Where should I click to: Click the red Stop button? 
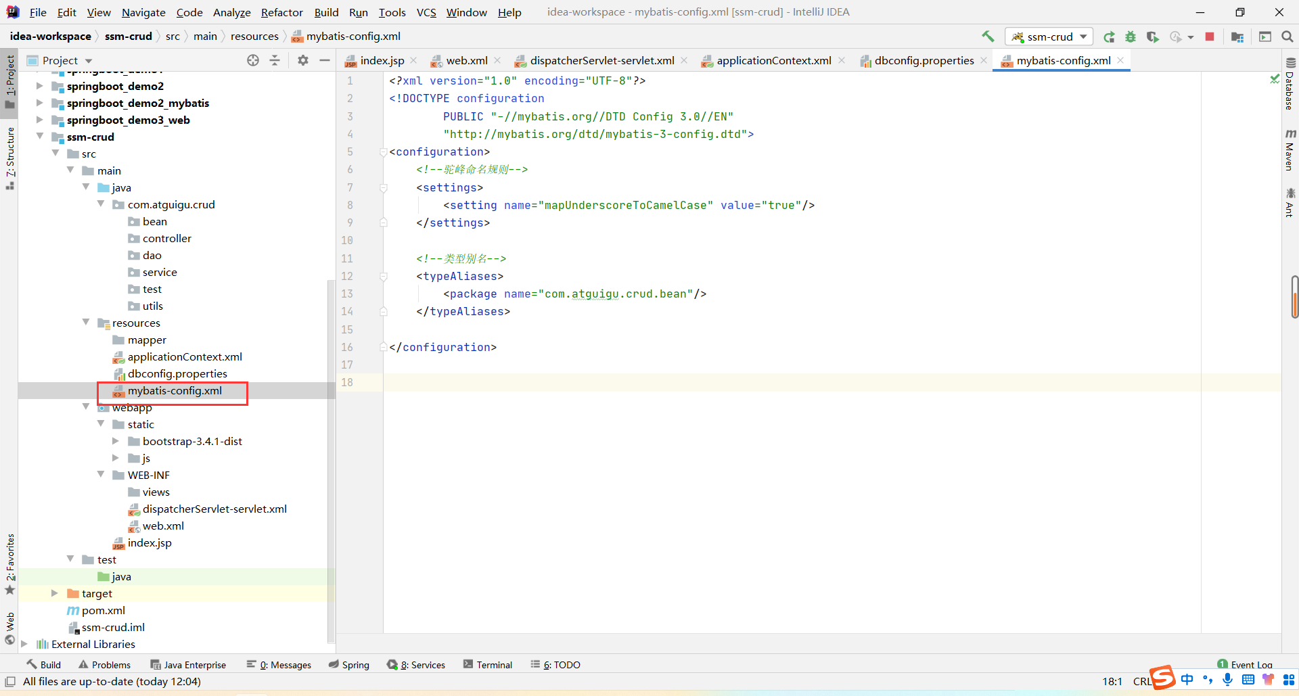[x=1210, y=37]
